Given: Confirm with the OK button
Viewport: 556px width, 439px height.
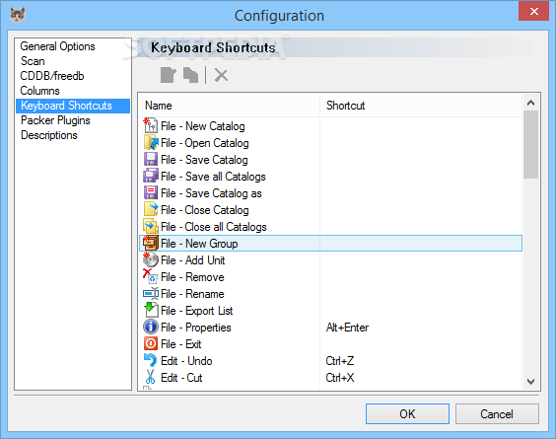Looking at the screenshot, I should click(x=407, y=413).
